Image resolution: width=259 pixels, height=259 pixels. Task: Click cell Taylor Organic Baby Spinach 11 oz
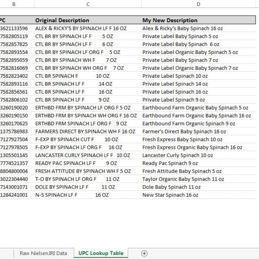(199, 179)
